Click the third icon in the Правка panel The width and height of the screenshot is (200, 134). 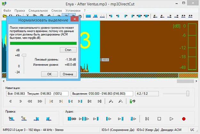point(36,119)
